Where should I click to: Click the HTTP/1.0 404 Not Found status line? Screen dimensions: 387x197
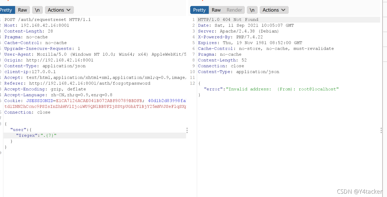coord(228,20)
